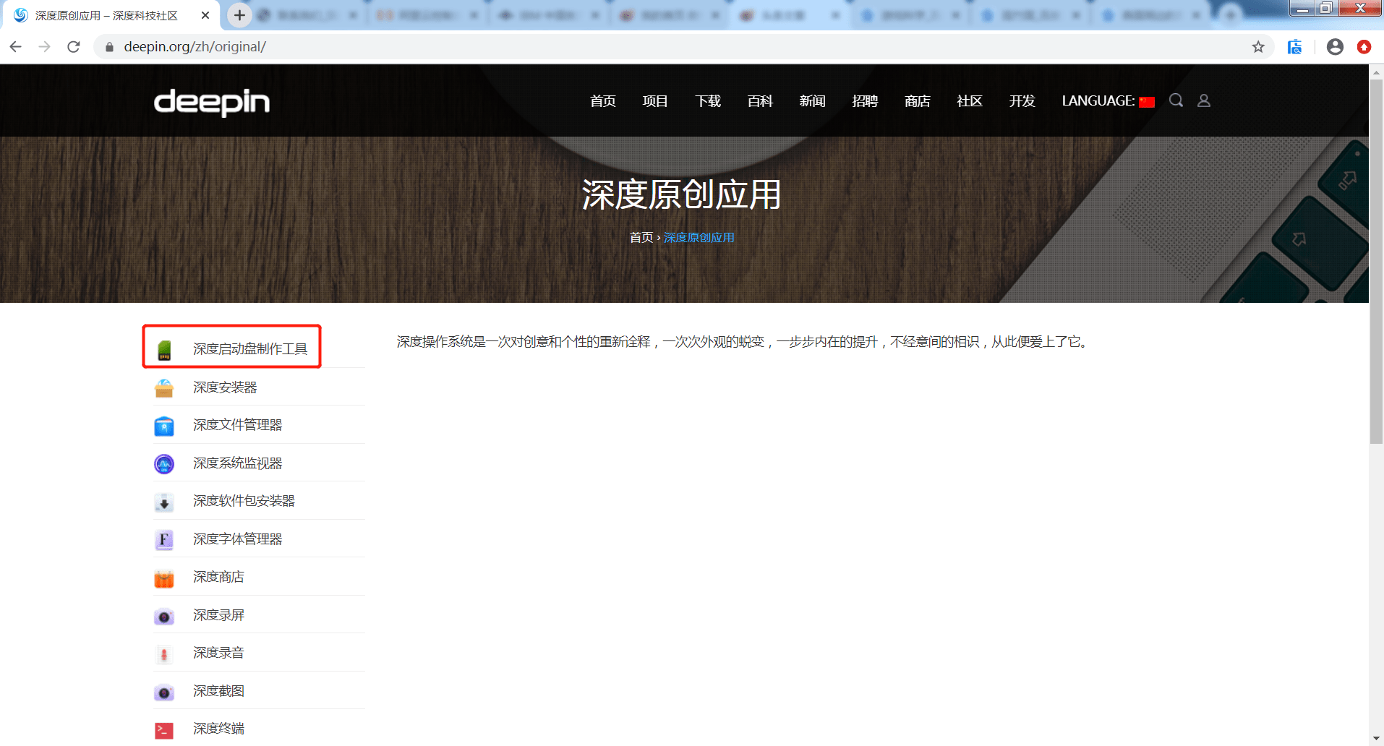Click the 深度软件包安装器 download icon
The width and height of the screenshot is (1384, 746).
[164, 502]
